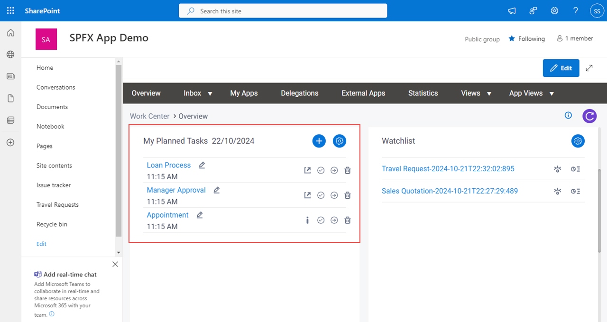Click the megaphone announcements icon in header
This screenshot has width=607, height=322.
coord(512,10)
